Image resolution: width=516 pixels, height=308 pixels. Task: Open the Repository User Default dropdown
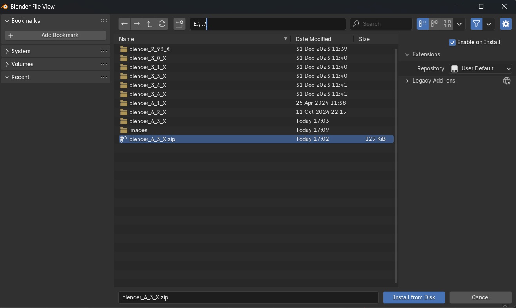(x=480, y=68)
